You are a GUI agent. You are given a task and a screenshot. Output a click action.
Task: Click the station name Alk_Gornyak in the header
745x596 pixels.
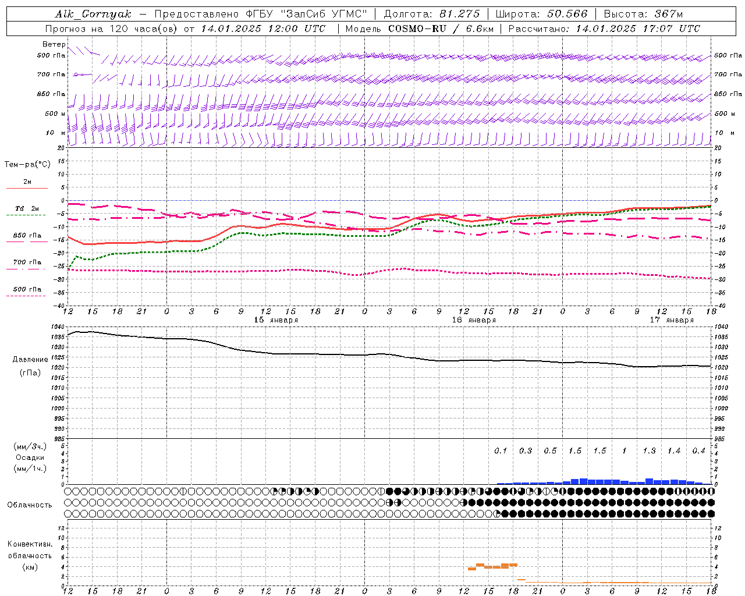[x=93, y=14]
